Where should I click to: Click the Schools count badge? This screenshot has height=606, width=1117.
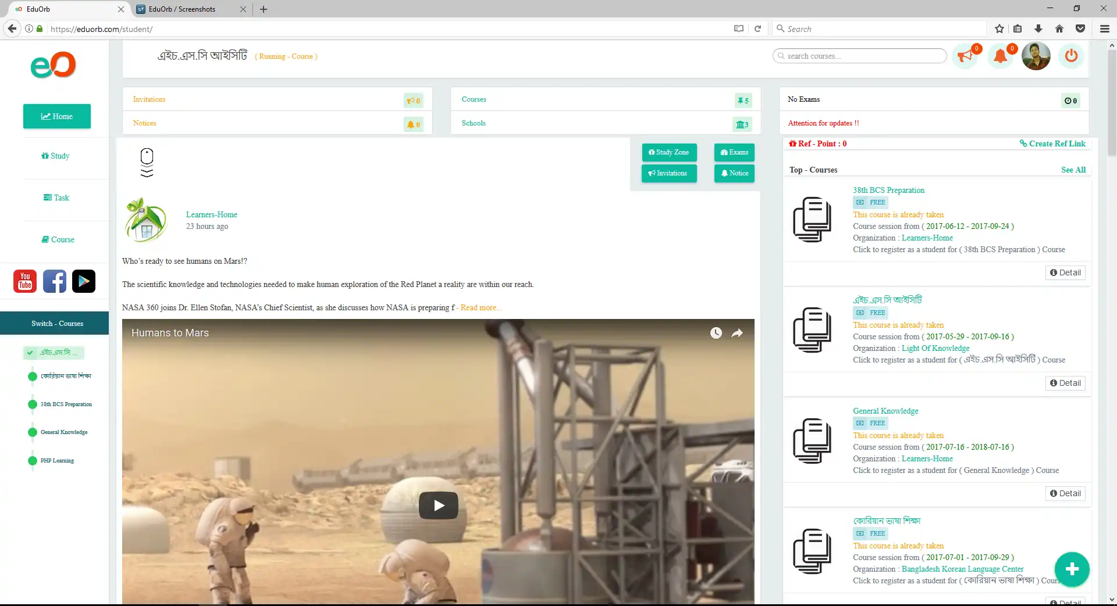pos(742,124)
